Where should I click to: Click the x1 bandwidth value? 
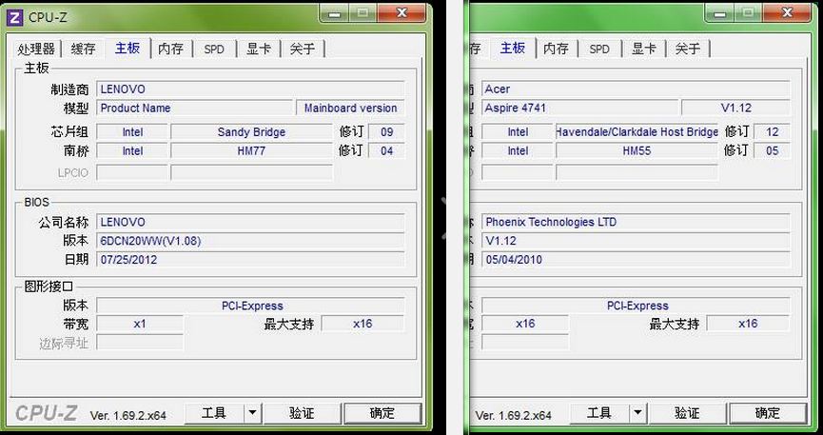pos(140,324)
